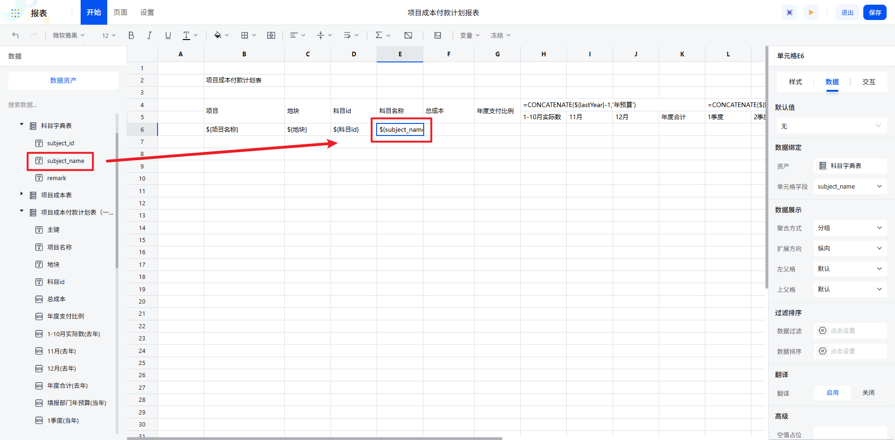
Task: Undo the last action
Action: coord(15,35)
